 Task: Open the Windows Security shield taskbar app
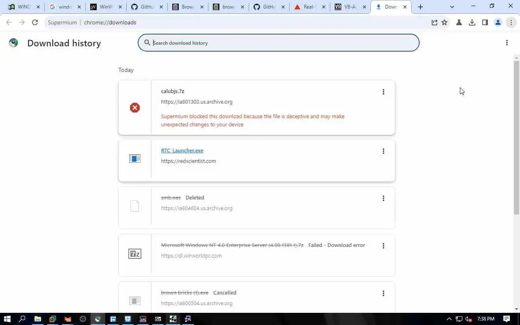tap(128, 319)
